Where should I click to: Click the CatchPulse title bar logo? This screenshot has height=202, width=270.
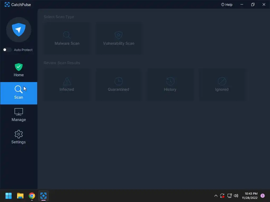7,5
